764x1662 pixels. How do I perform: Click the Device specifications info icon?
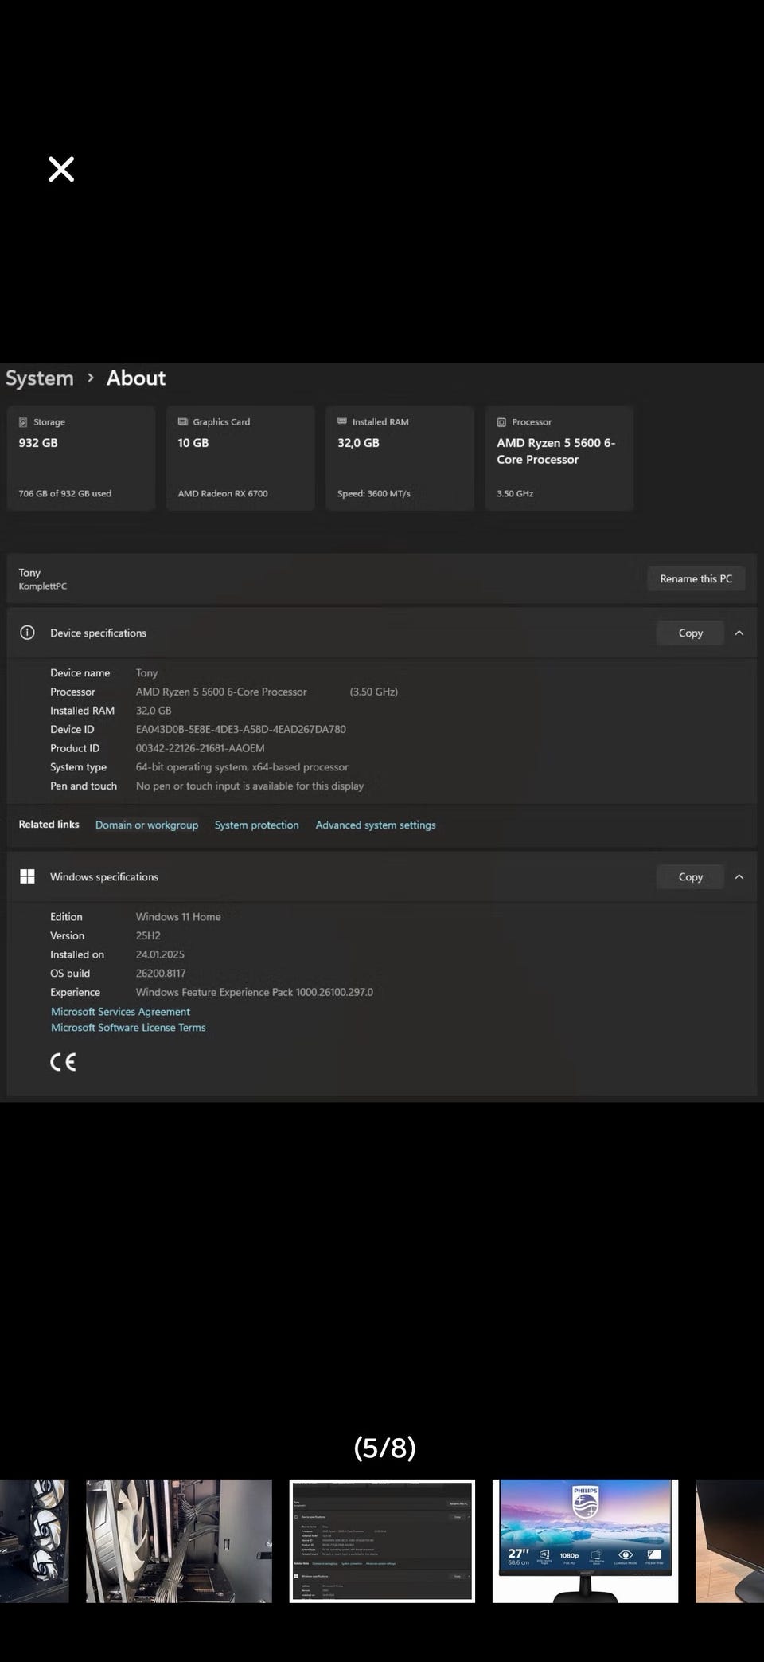coord(27,633)
